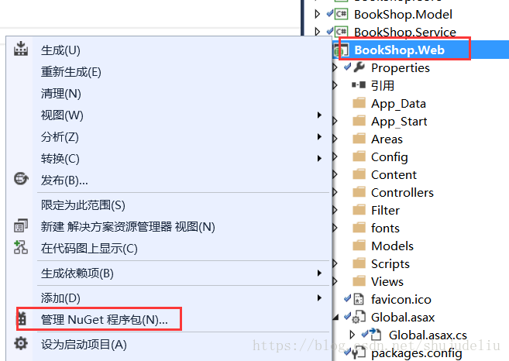Click the NuGet package icon in menu
This screenshot has width=509, height=361.
22,319
